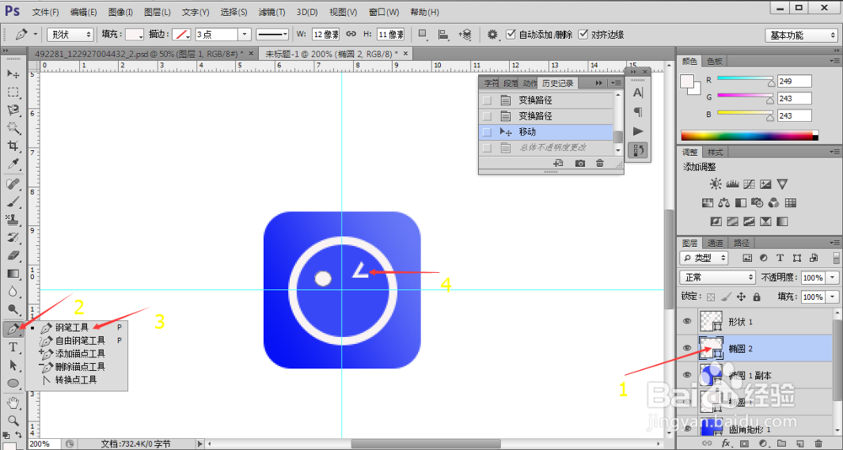The image size is (843, 450).
Task: Select the History Brush tool
Action: [13, 237]
